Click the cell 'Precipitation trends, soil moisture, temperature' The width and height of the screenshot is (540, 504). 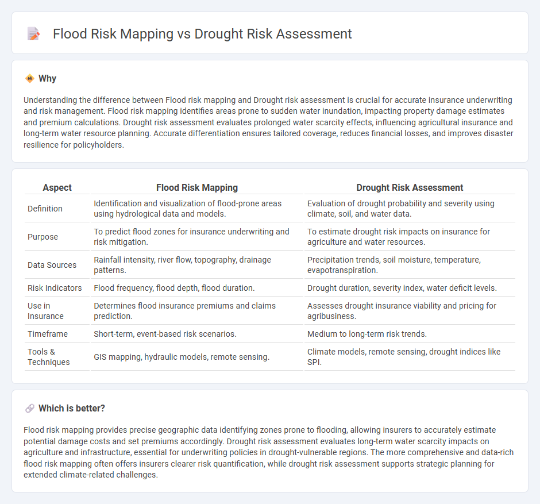click(x=410, y=265)
